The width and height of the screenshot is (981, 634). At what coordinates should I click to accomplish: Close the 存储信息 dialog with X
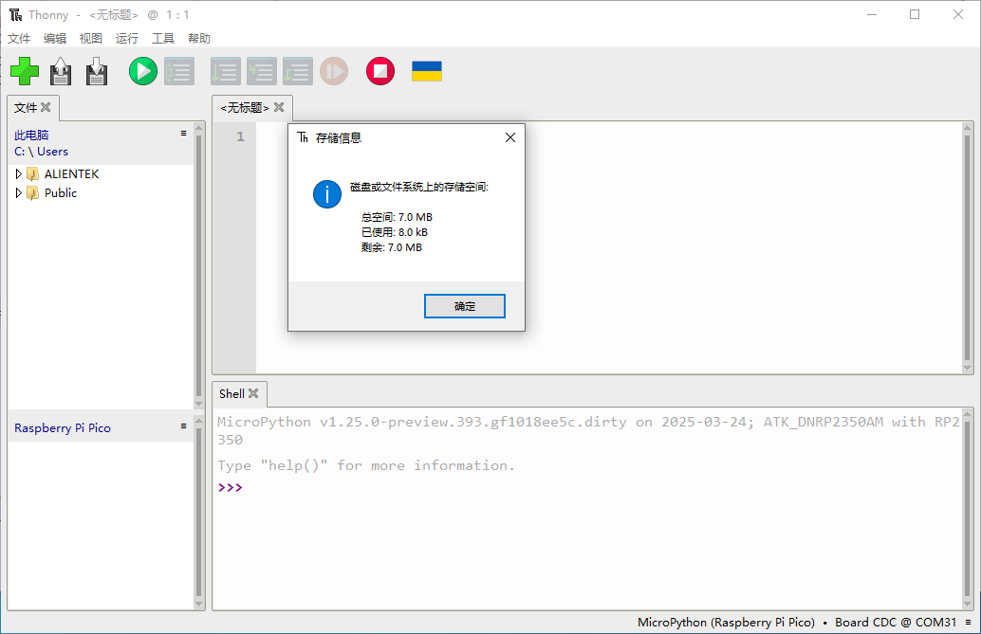click(510, 137)
